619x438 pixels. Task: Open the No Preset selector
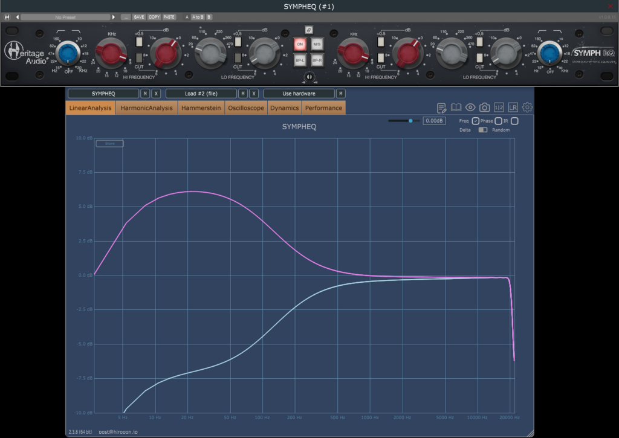click(65, 17)
